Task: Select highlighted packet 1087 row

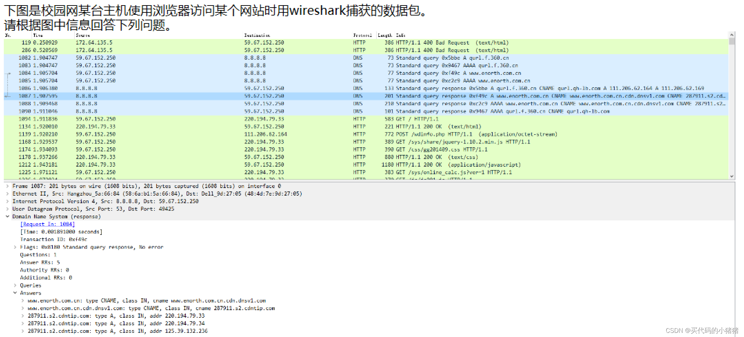Action: tap(366, 96)
